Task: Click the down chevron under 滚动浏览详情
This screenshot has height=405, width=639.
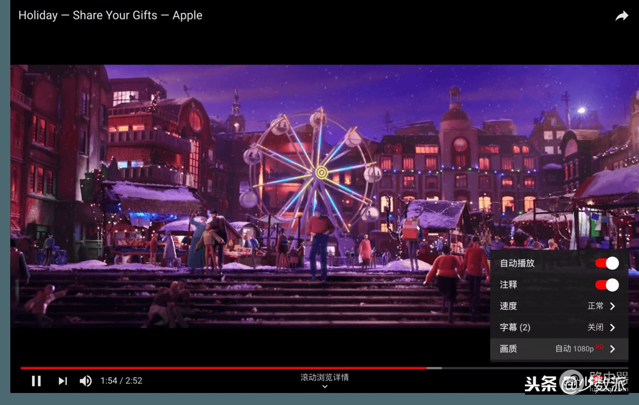Action: (x=325, y=387)
